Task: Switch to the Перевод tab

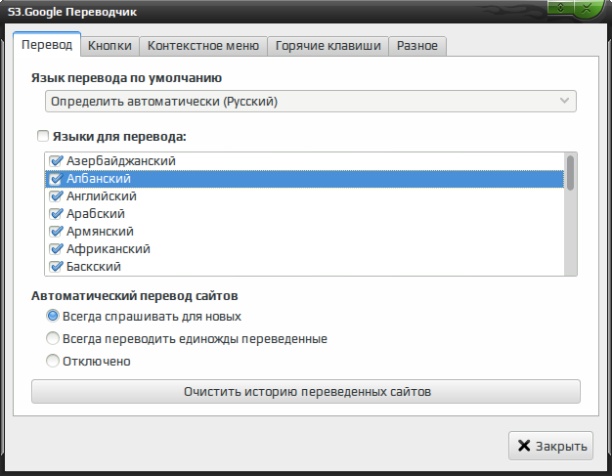Action: click(x=47, y=45)
